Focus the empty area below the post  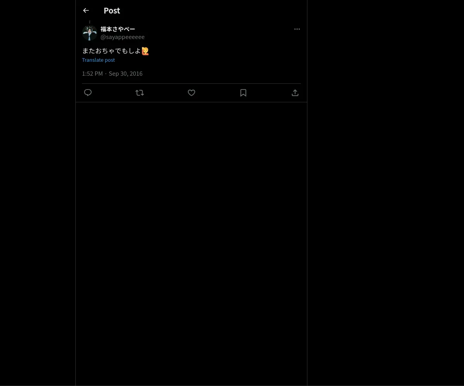pos(191,243)
